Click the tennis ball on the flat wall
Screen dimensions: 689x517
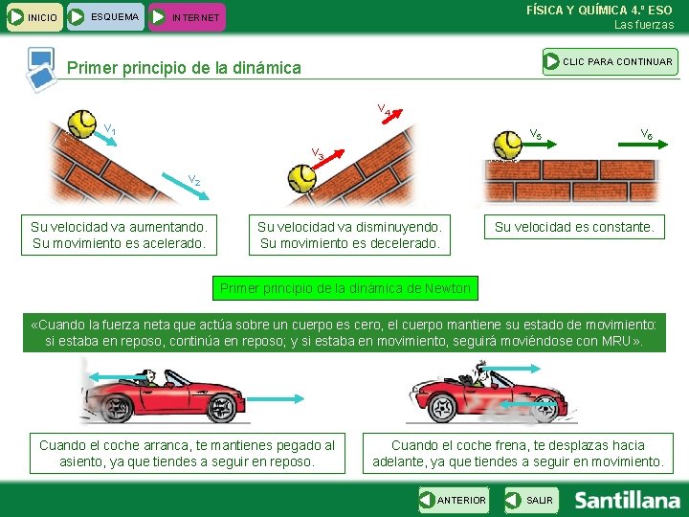507,146
